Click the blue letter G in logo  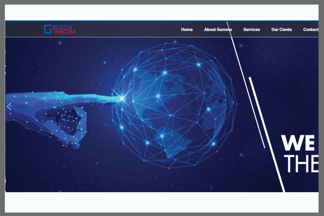(x=48, y=29)
